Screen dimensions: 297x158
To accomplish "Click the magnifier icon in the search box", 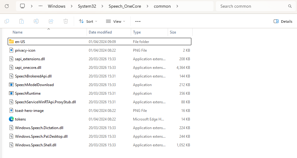I will tap(290, 6).
